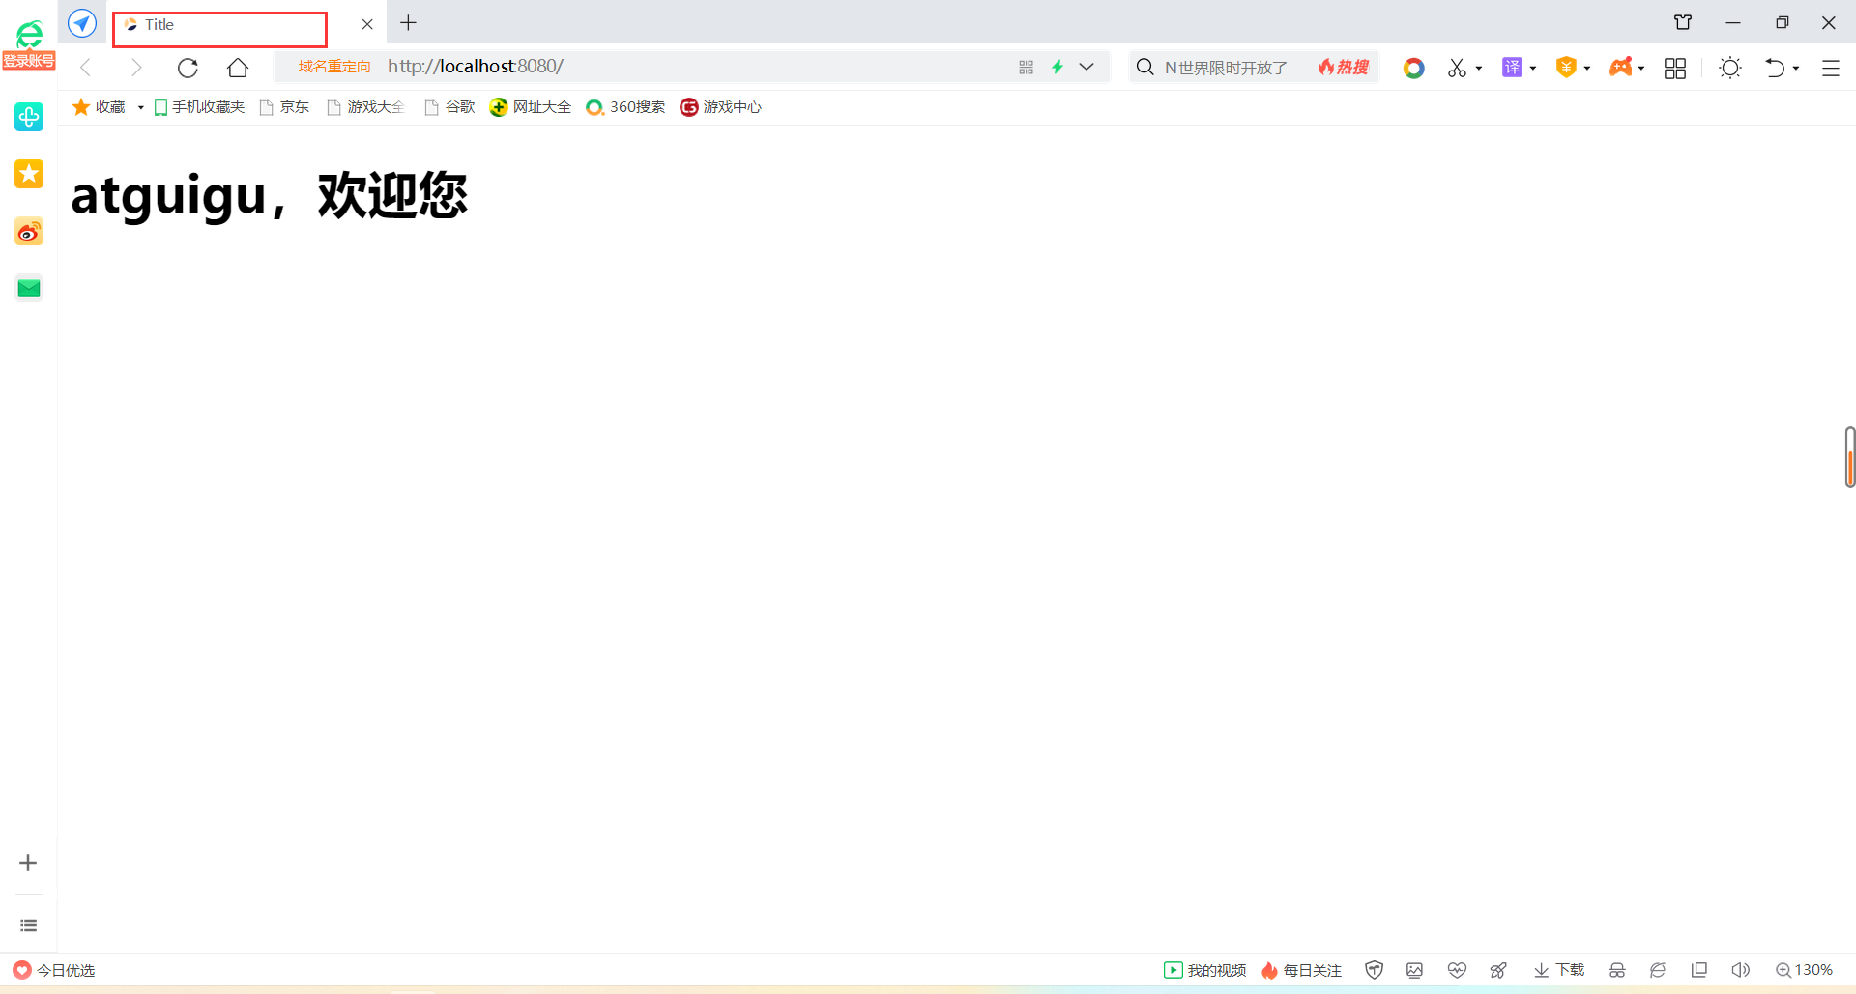Screen dimensions: 1856x994
Task: Click the status bar icon right of 下载
Action: [1617, 970]
